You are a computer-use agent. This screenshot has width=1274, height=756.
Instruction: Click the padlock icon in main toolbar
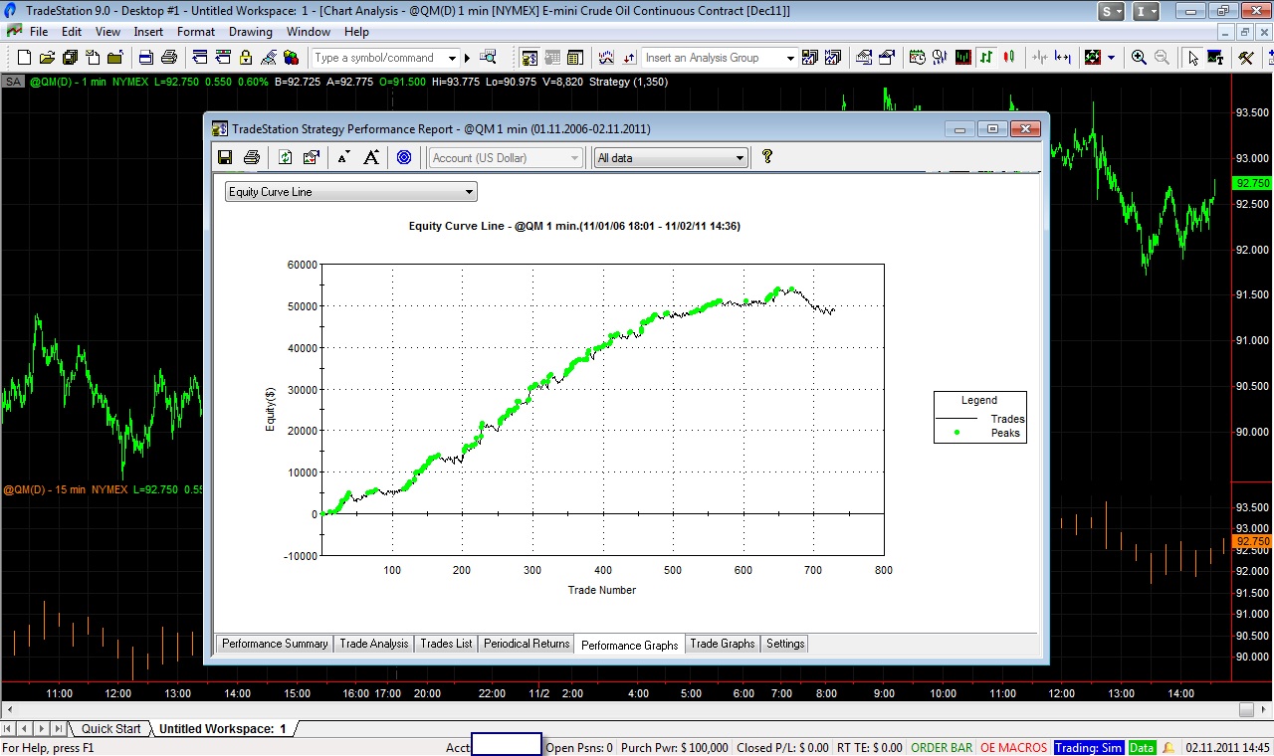(245, 58)
